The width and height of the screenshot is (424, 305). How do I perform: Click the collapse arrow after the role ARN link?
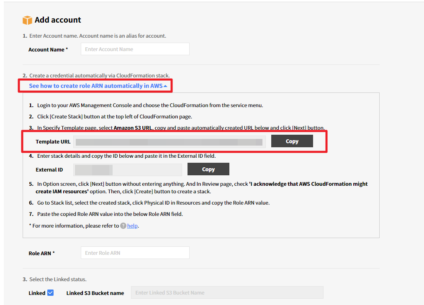166,86
